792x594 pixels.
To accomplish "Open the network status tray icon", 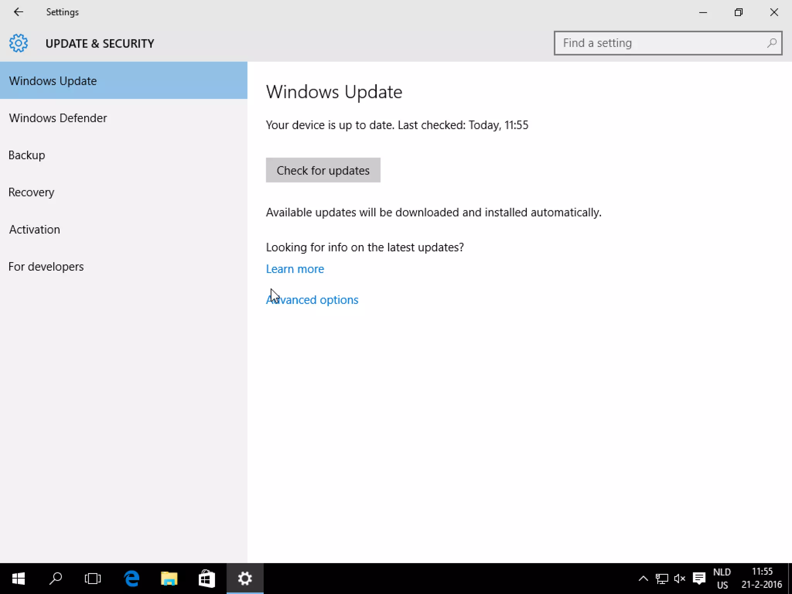I will 662,579.
